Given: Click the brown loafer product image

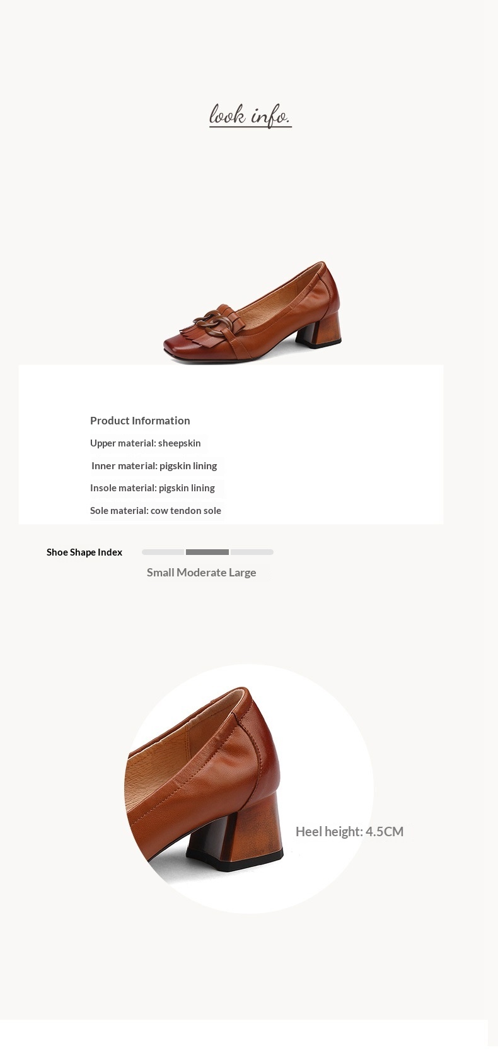Looking at the screenshot, I should (x=252, y=312).
